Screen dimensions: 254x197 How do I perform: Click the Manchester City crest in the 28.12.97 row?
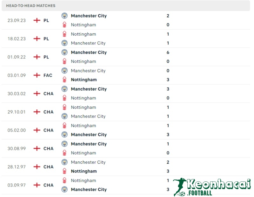pyautogui.click(x=64, y=162)
